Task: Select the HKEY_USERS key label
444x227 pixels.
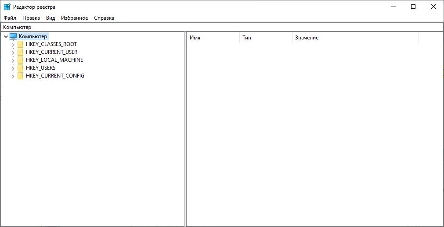Action: pyautogui.click(x=40, y=68)
